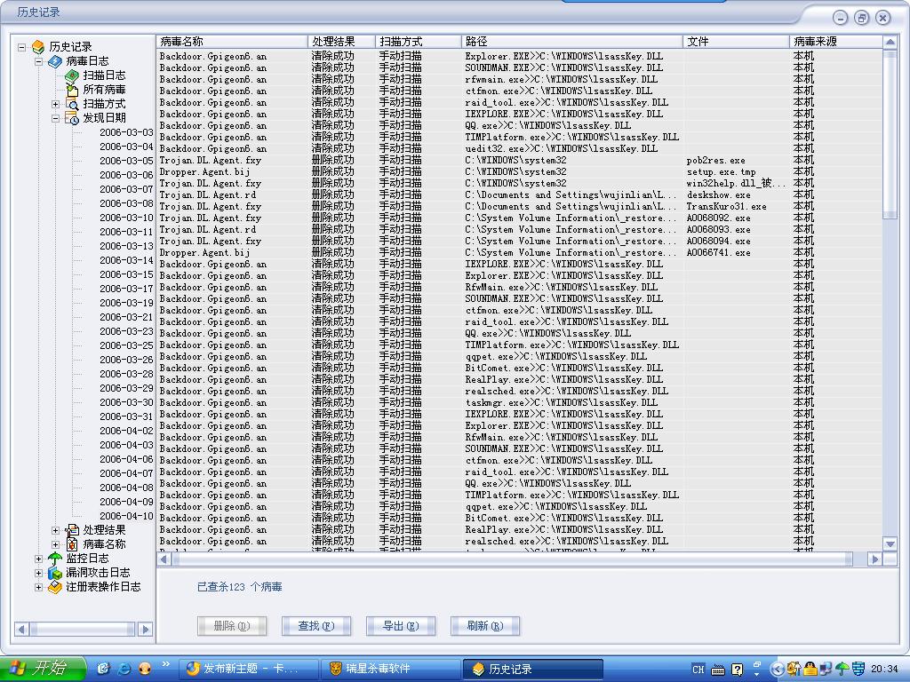910x682 pixels.
Task: Expand the 处理结果 node
Action: 55,530
